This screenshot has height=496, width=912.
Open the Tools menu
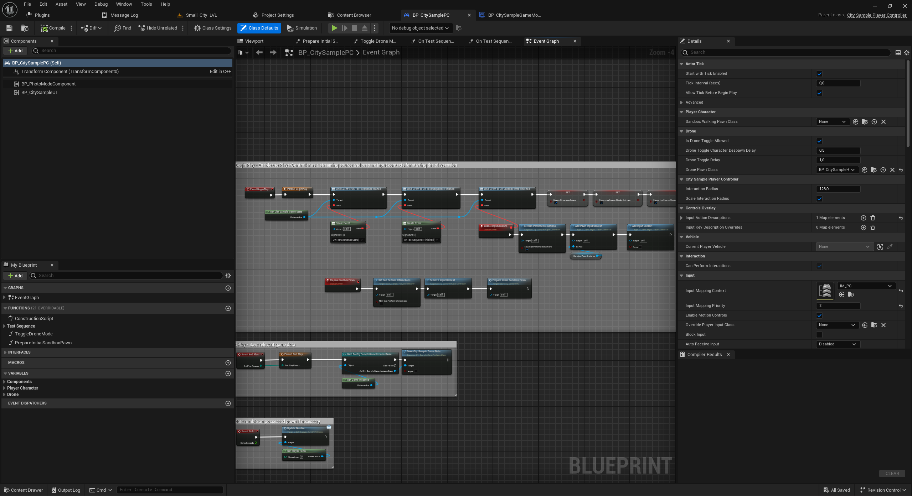click(146, 4)
